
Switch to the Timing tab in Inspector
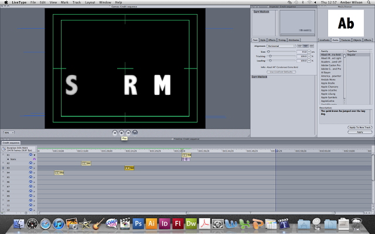(x=282, y=40)
